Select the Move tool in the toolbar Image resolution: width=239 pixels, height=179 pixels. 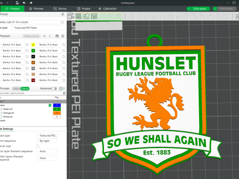(131, 16)
